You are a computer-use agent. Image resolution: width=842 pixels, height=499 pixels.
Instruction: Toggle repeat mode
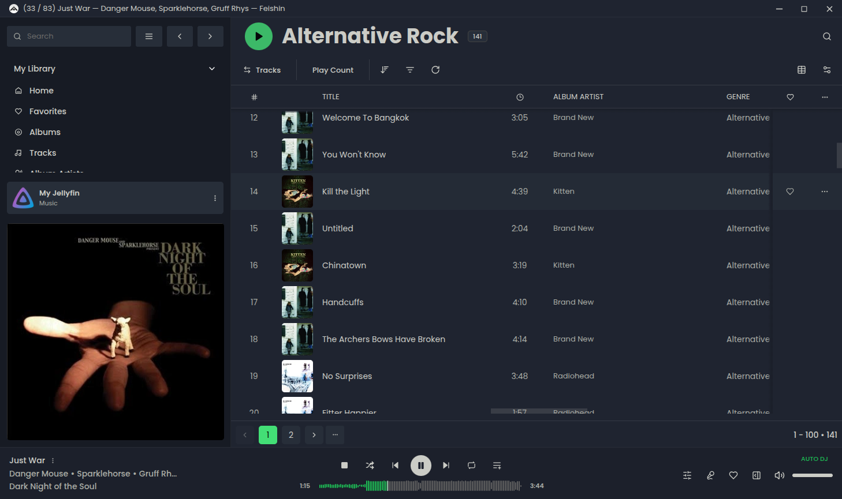tap(471, 465)
